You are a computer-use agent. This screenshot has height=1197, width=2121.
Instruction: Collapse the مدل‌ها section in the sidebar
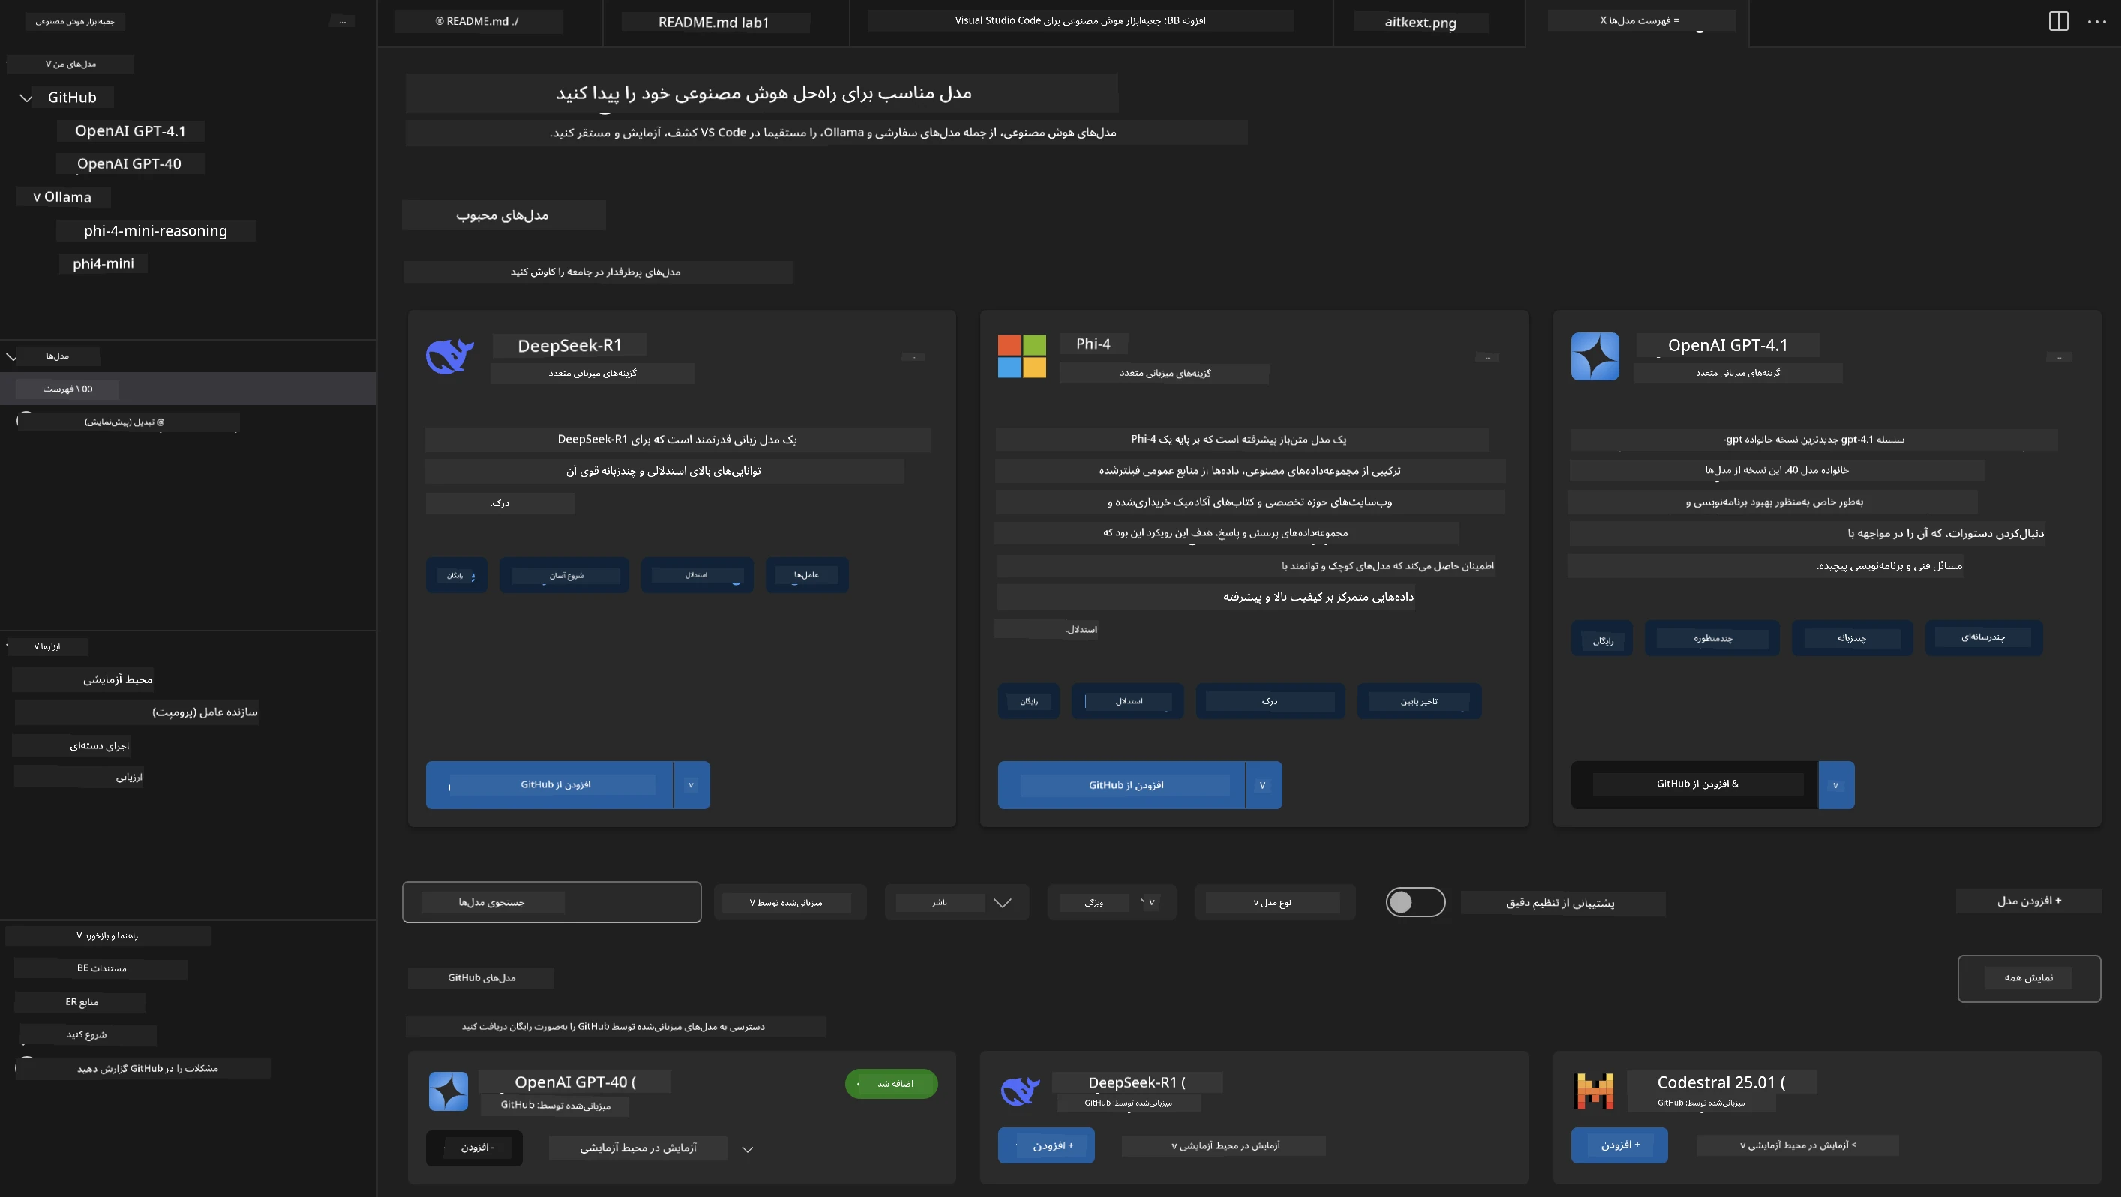pyautogui.click(x=11, y=356)
